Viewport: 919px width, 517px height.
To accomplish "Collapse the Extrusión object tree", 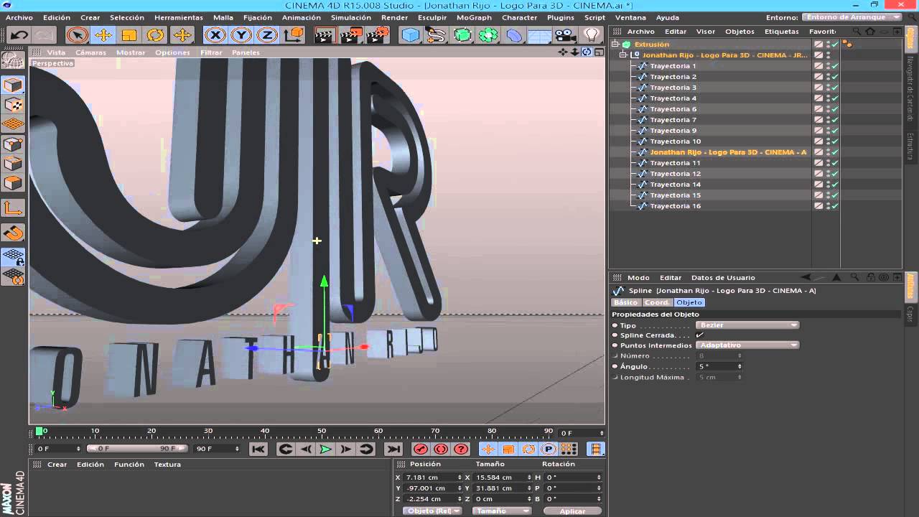I will tap(615, 45).
